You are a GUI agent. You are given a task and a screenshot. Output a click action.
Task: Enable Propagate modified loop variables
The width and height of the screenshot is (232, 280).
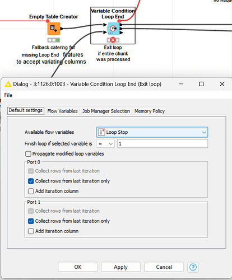tap(28, 154)
